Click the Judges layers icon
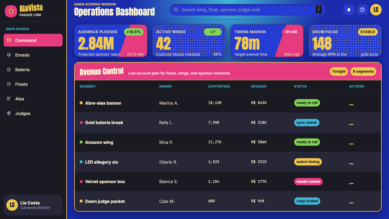Screen dimensions: 389x219 (9, 113)
